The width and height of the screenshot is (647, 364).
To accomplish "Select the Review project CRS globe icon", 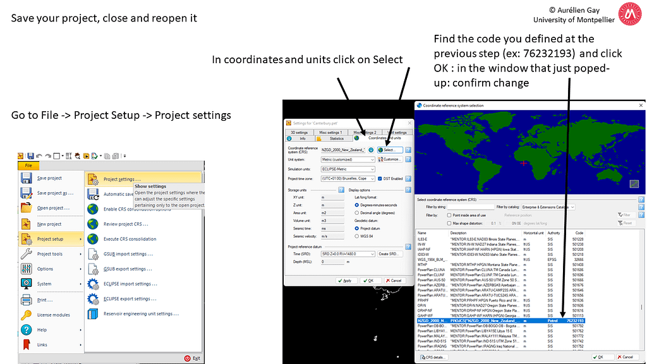I will (94, 224).
